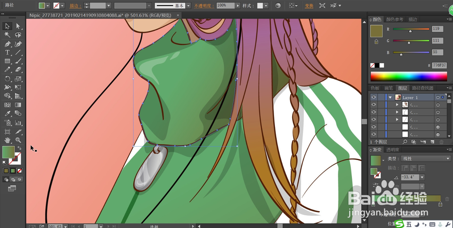Toggle visibility eye of Layer 1
Screen dimensions: 453x228
(x=374, y=97)
